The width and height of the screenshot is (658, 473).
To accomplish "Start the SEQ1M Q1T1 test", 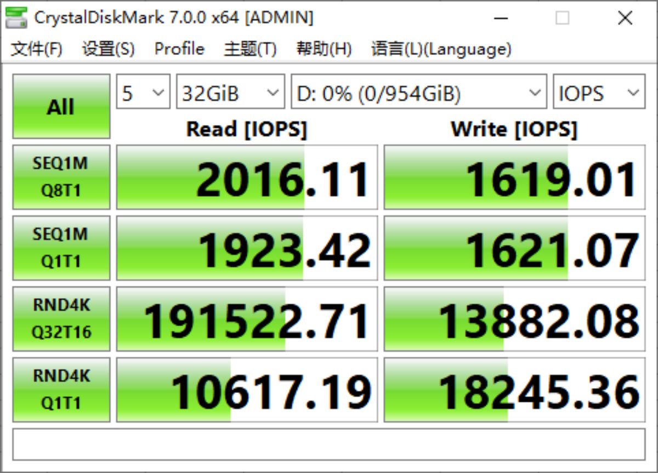I will click(x=61, y=248).
